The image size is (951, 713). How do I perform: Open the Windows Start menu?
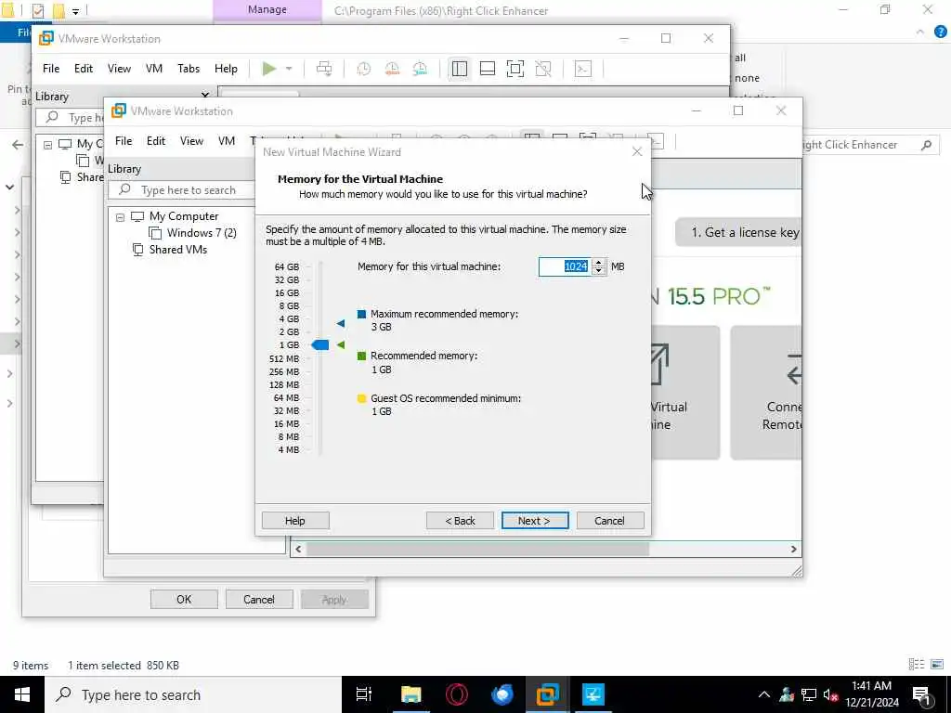click(22, 694)
